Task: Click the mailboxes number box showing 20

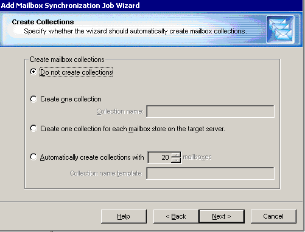Action: (160, 157)
